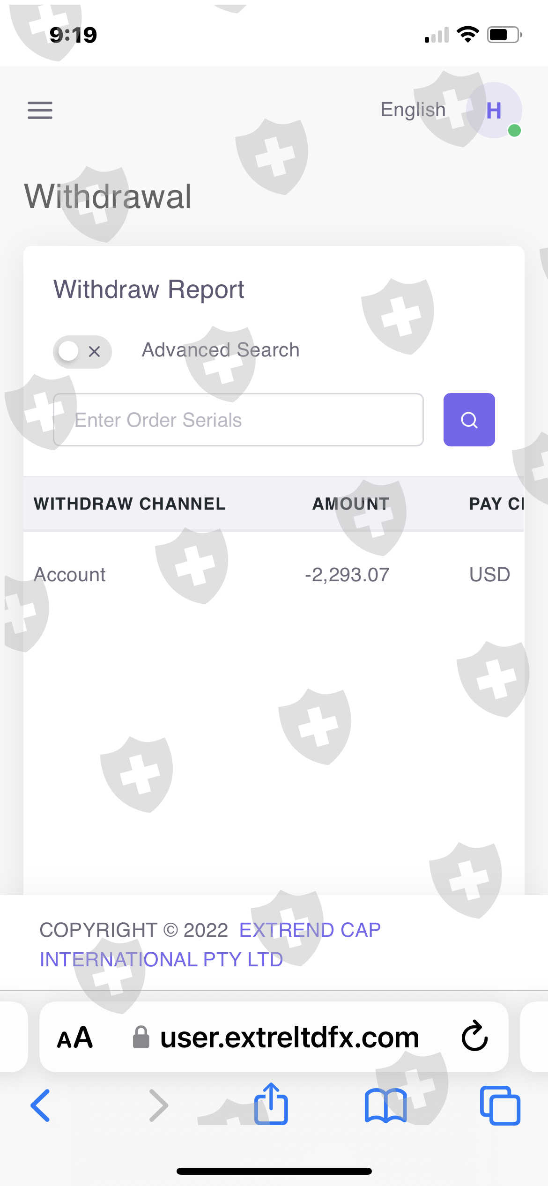Image resolution: width=548 pixels, height=1186 pixels.
Task: Click the Enter Order Serials field
Action: [x=238, y=420]
